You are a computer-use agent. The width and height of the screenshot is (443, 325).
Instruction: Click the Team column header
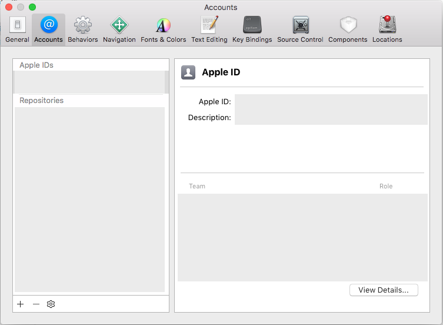(x=197, y=186)
